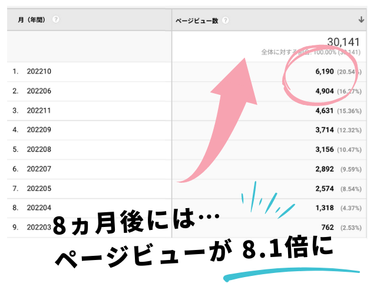The width and height of the screenshot is (377, 283).
Task: Click pageview value 4,904
Action: pyautogui.click(x=325, y=91)
